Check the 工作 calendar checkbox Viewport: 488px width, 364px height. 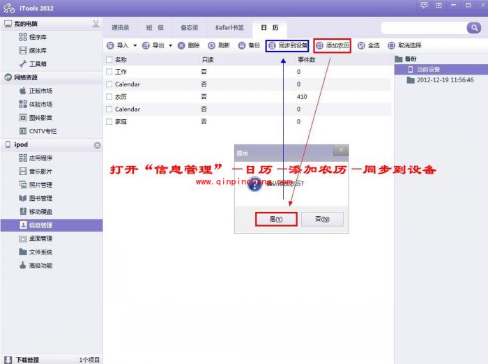click(x=109, y=72)
